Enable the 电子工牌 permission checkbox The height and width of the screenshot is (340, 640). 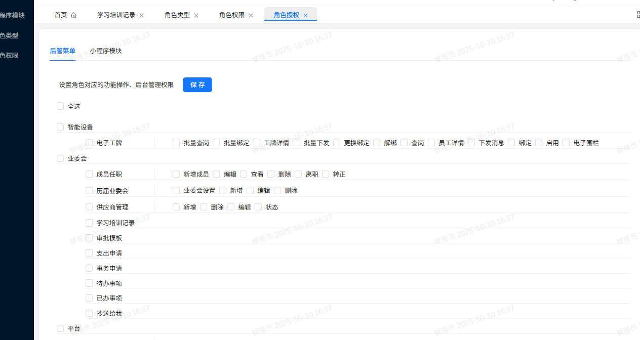pos(89,143)
